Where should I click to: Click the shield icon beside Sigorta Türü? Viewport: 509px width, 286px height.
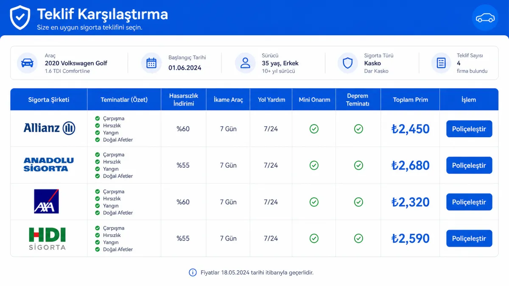348,63
